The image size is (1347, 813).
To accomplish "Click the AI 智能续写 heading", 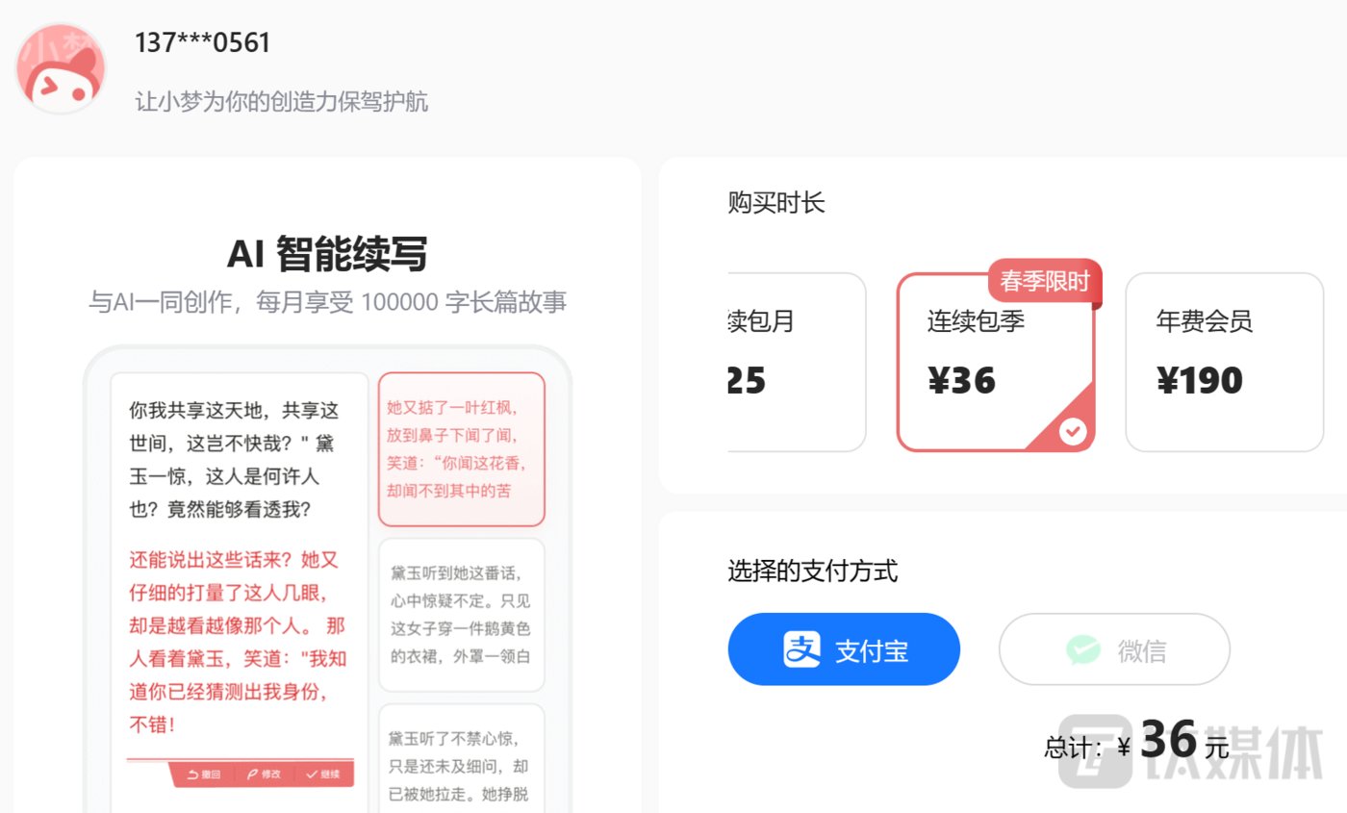I will click(x=327, y=254).
